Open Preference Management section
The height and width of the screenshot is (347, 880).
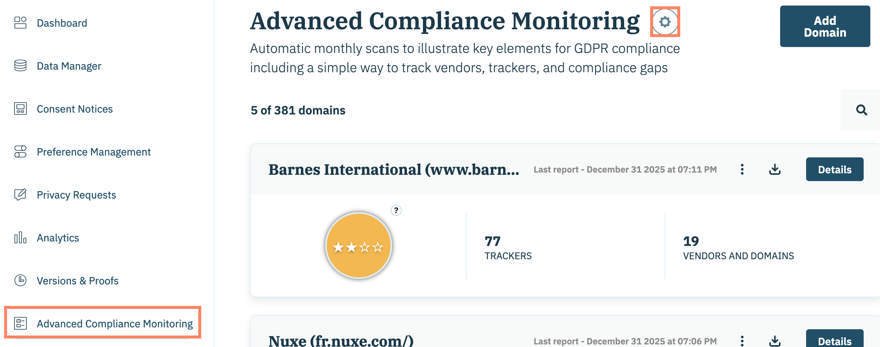pos(94,152)
